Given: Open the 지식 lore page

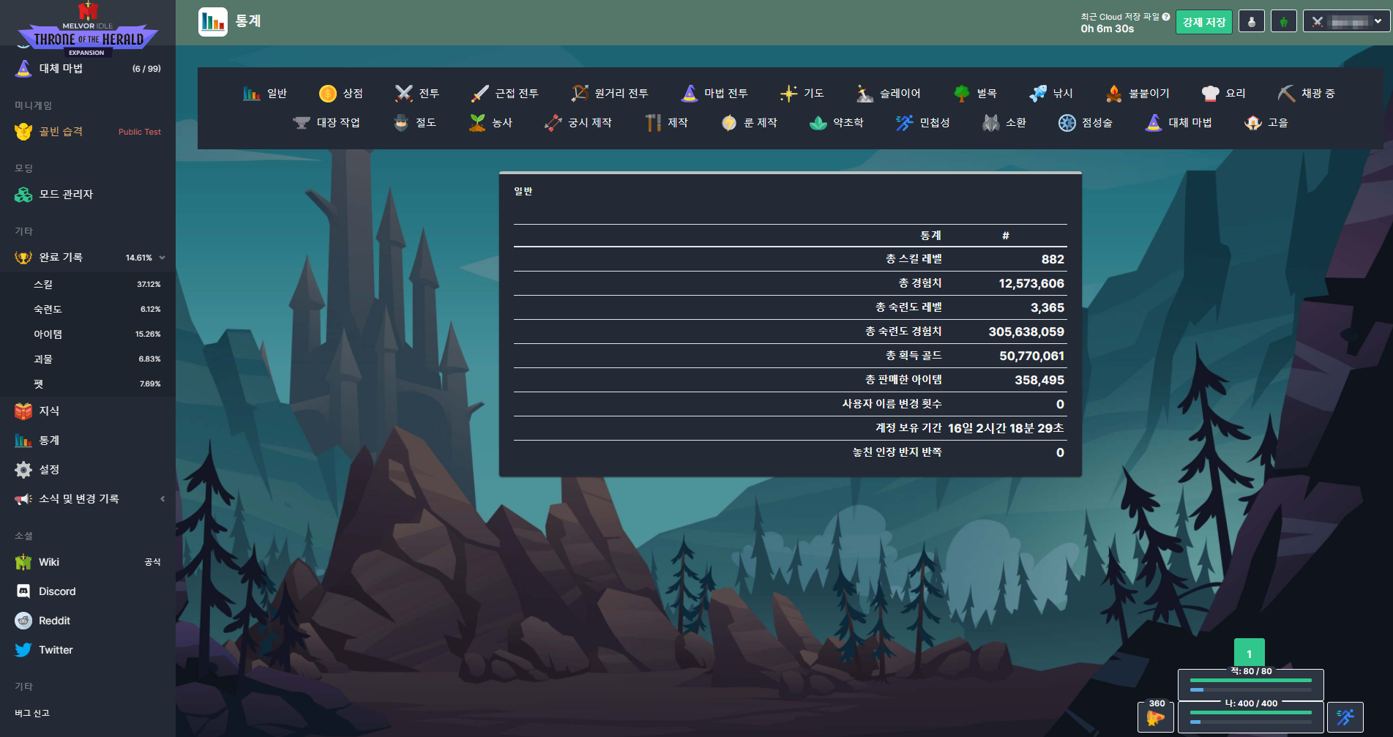Looking at the screenshot, I should click(88, 411).
